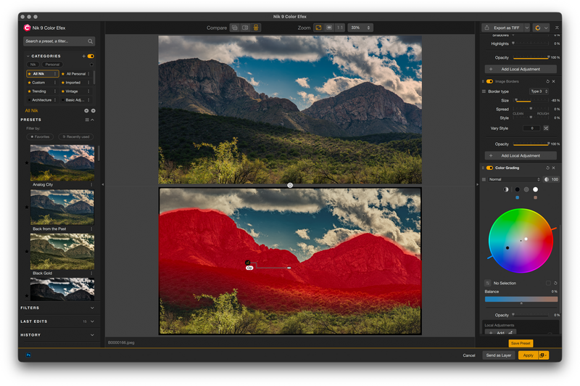The image size is (580, 386).
Task: Remove the Image Borders filter
Action: (554, 81)
